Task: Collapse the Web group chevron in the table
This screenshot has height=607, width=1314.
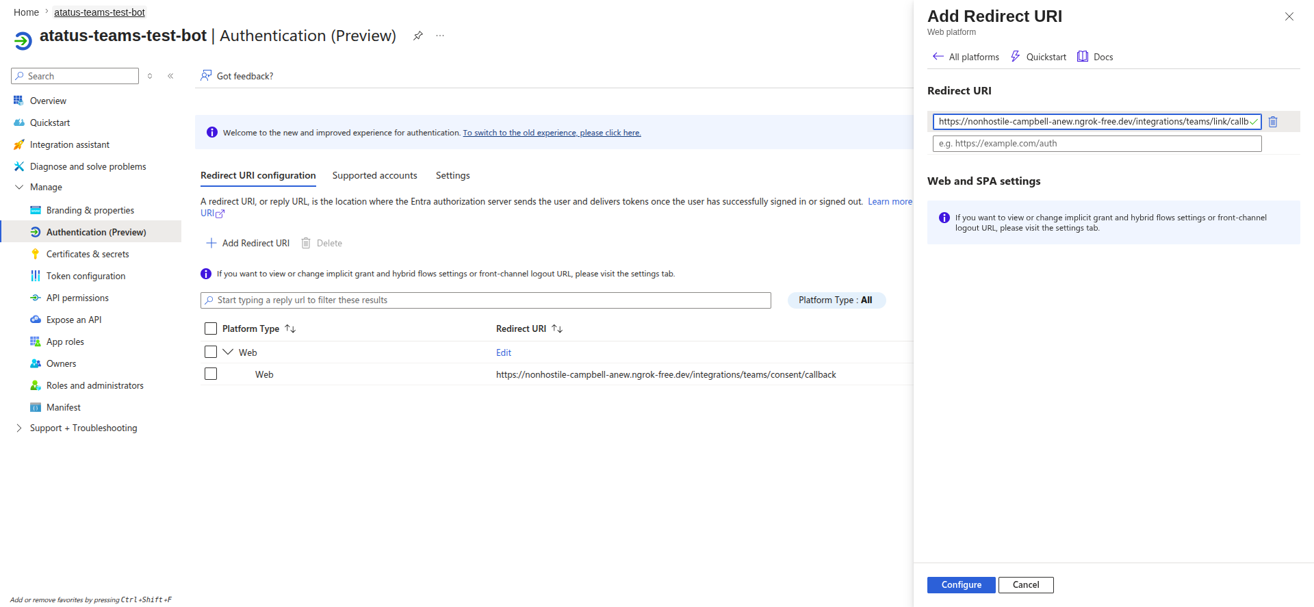Action: click(x=228, y=352)
